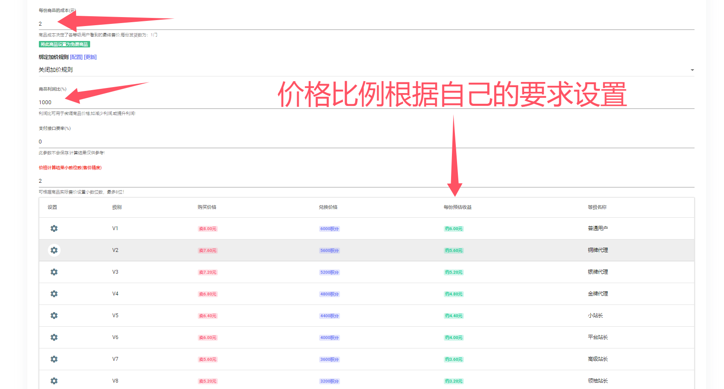Image resolution: width=724 pixels, height=389 pixels.
Task: Click the [配置] link
Action: pos(76,57)
